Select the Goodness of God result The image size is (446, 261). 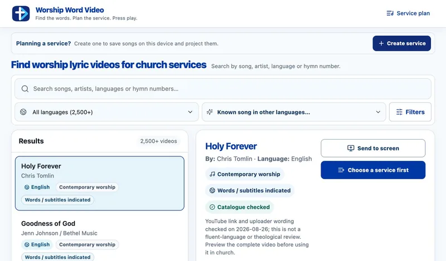click(x=100, y=240)
